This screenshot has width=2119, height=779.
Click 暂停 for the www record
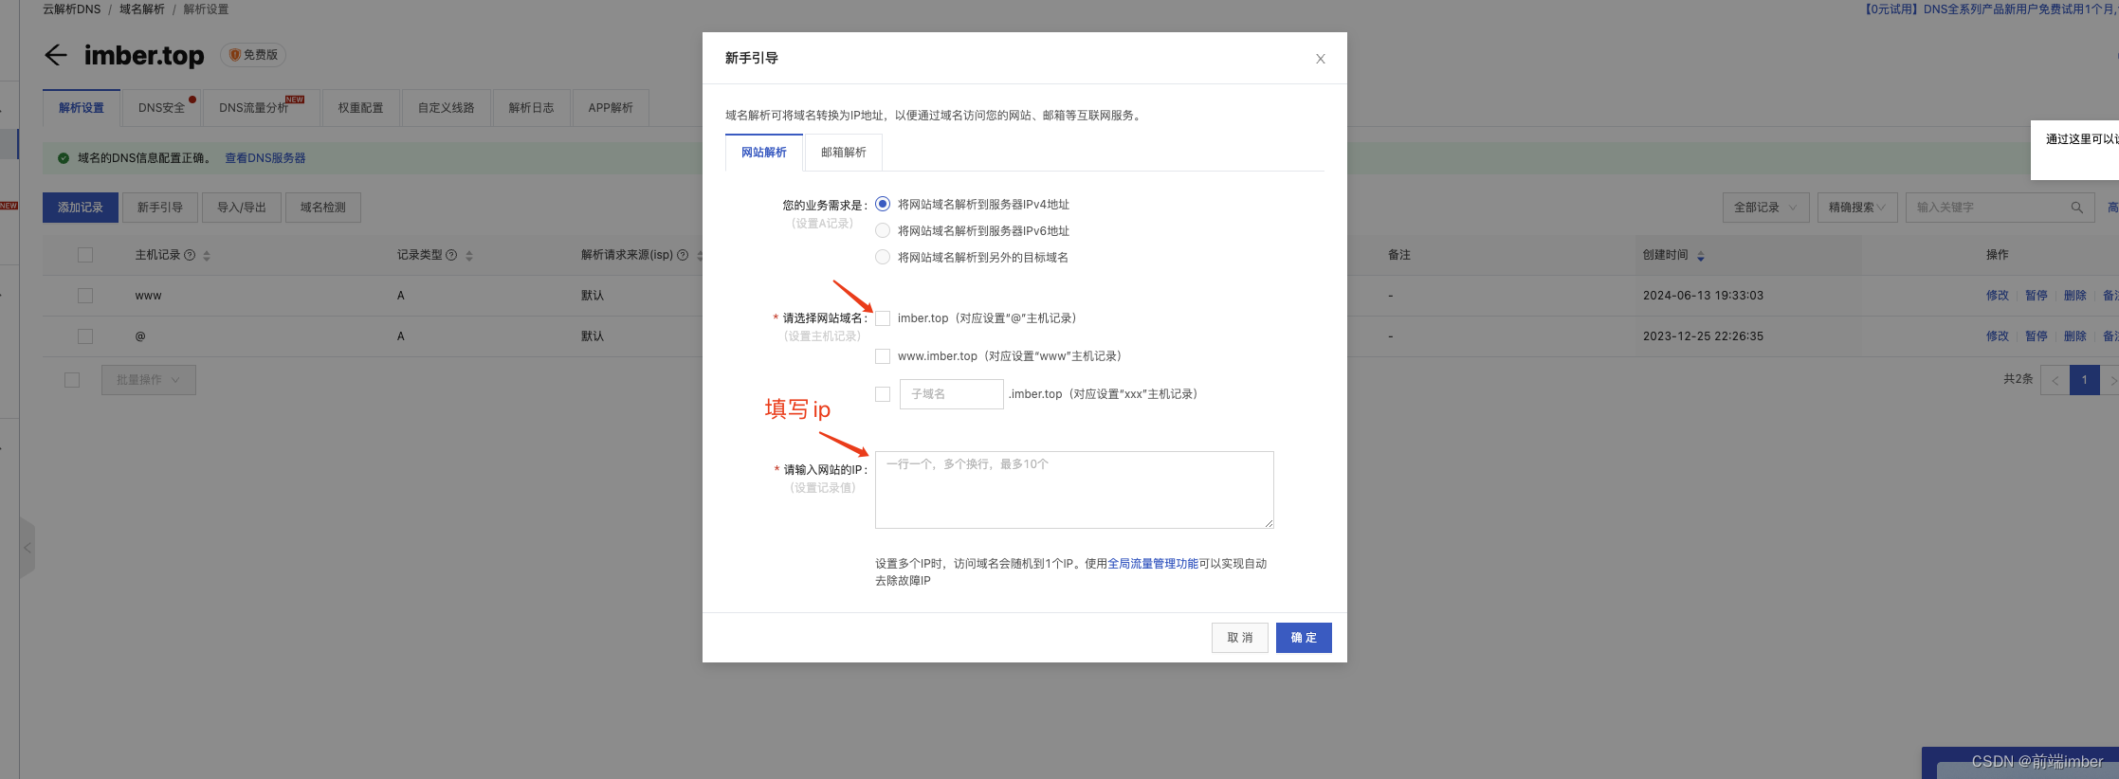(x=2037, y=296)
